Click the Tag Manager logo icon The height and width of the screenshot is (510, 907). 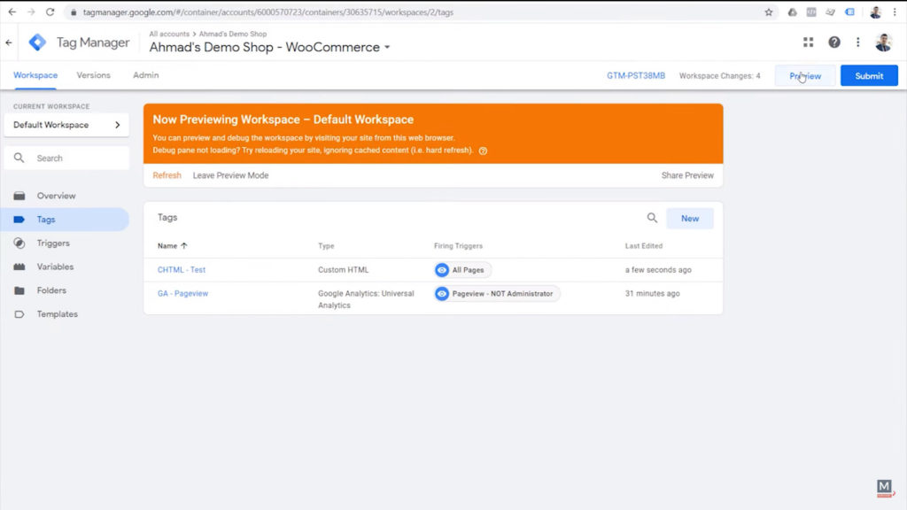37,42
